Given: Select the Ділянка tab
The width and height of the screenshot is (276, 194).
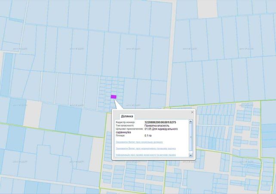Looking at the screenshot, I should tap(127, 116).
